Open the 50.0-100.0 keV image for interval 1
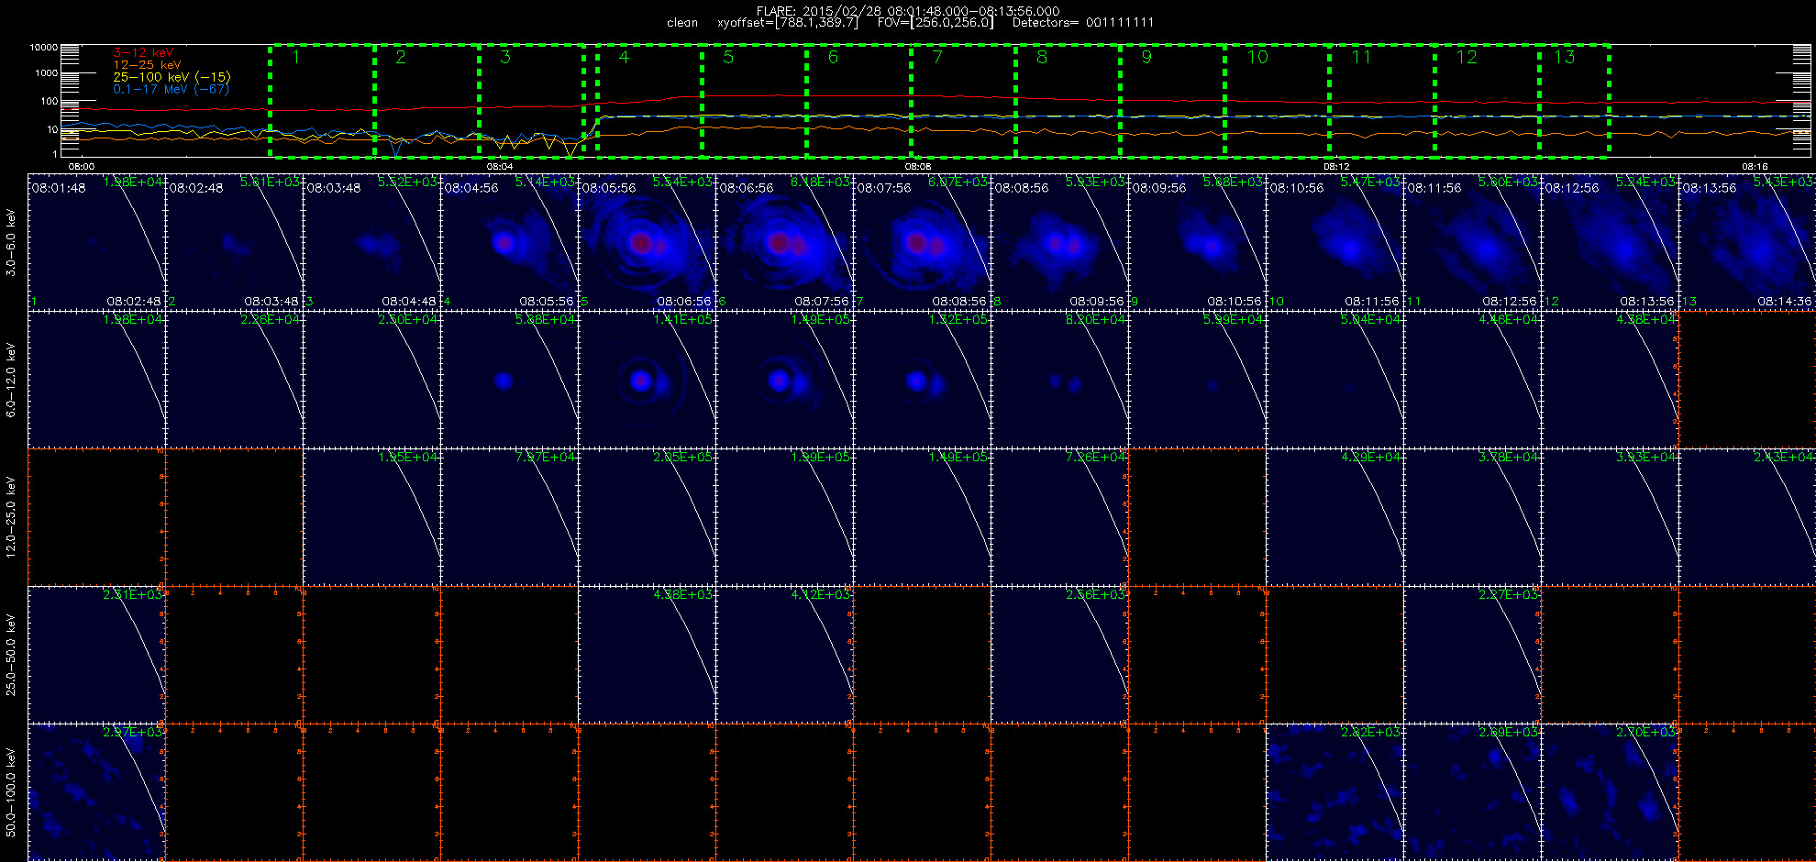1816x862 pixels. coord(97,792)
